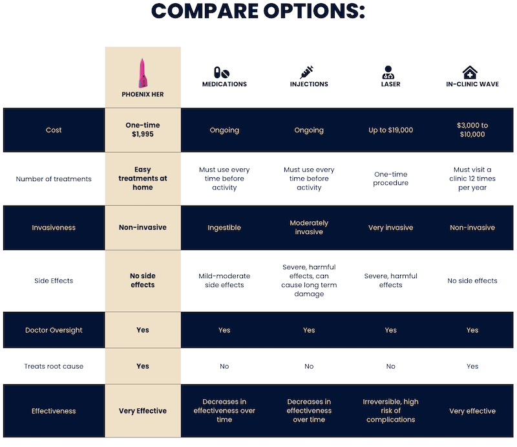Click the In-Clinic Wave house icon
Image resolution: width=517 pixels, height=447 pixels.
470,72
